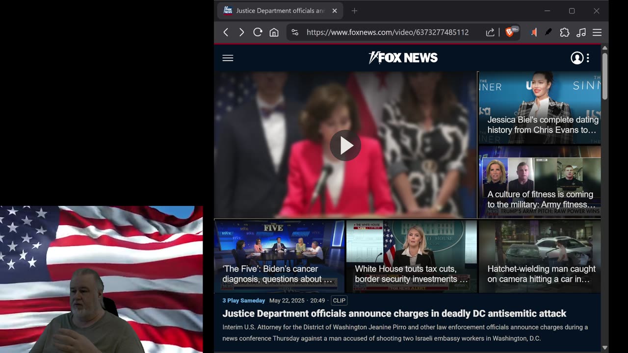Open a new browser tab
628x353 pixels.
click(354, 11)
